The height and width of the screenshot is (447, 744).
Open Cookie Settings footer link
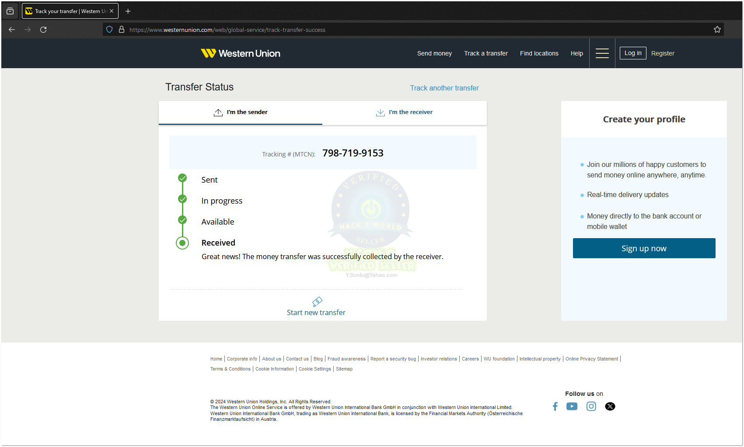coord(315,369)
